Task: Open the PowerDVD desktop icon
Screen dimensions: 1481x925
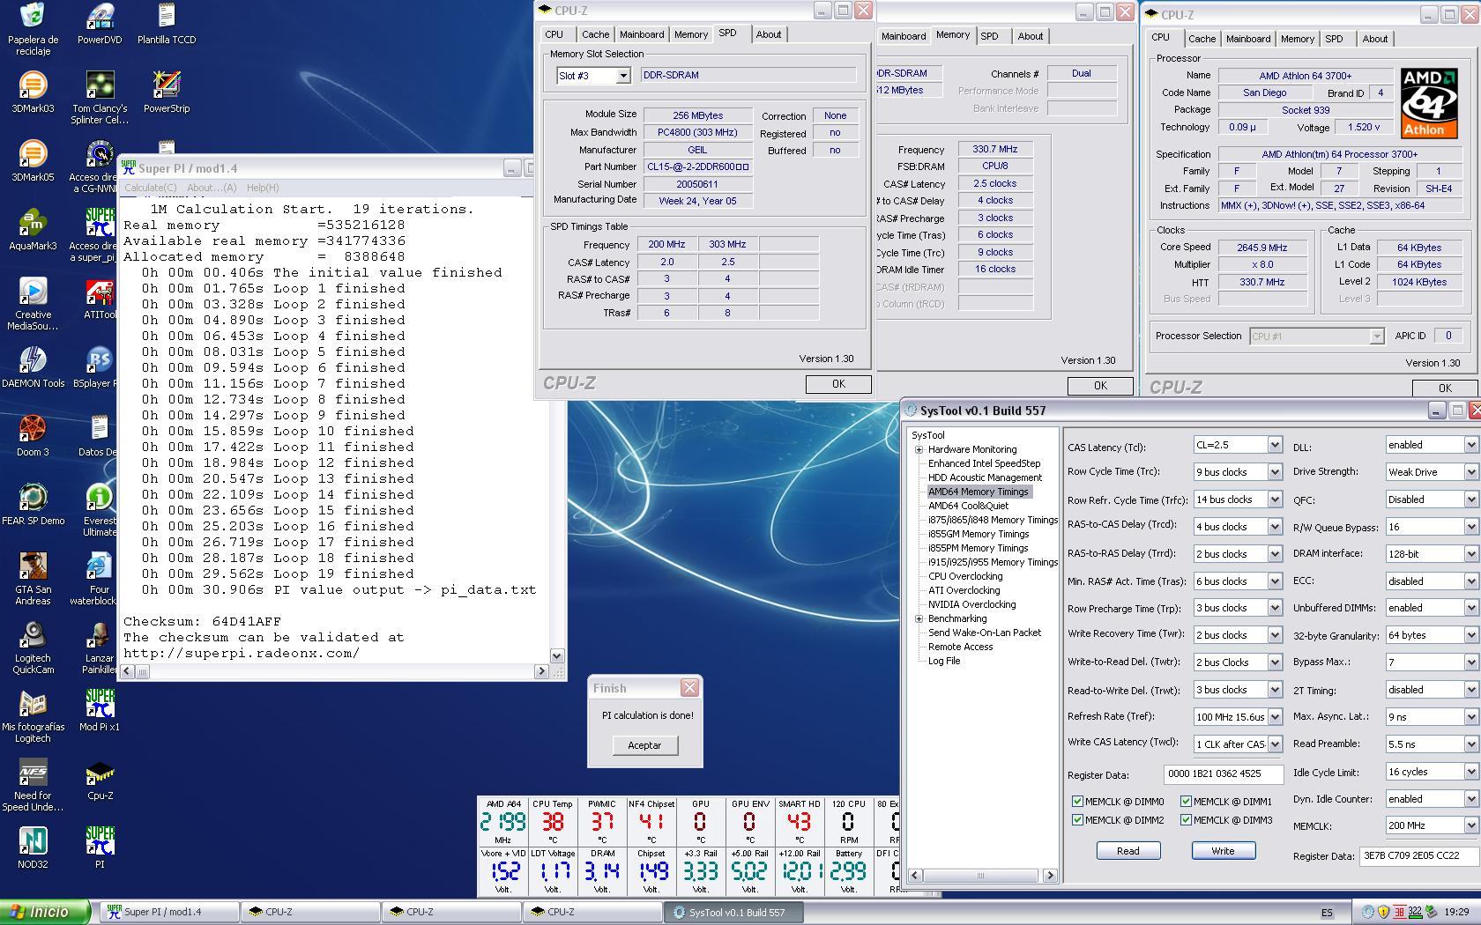Action: click(100, 18)
